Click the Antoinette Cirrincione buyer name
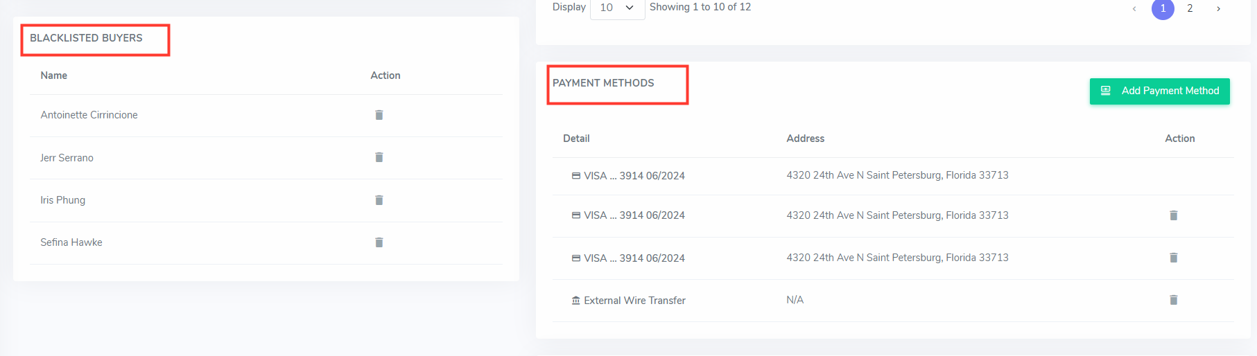 tap(89, 115)
